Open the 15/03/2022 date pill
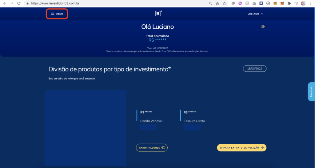315x168 pixels. click(255, 69)
